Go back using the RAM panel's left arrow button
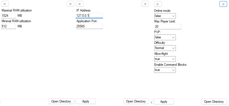 click(5, 4)
